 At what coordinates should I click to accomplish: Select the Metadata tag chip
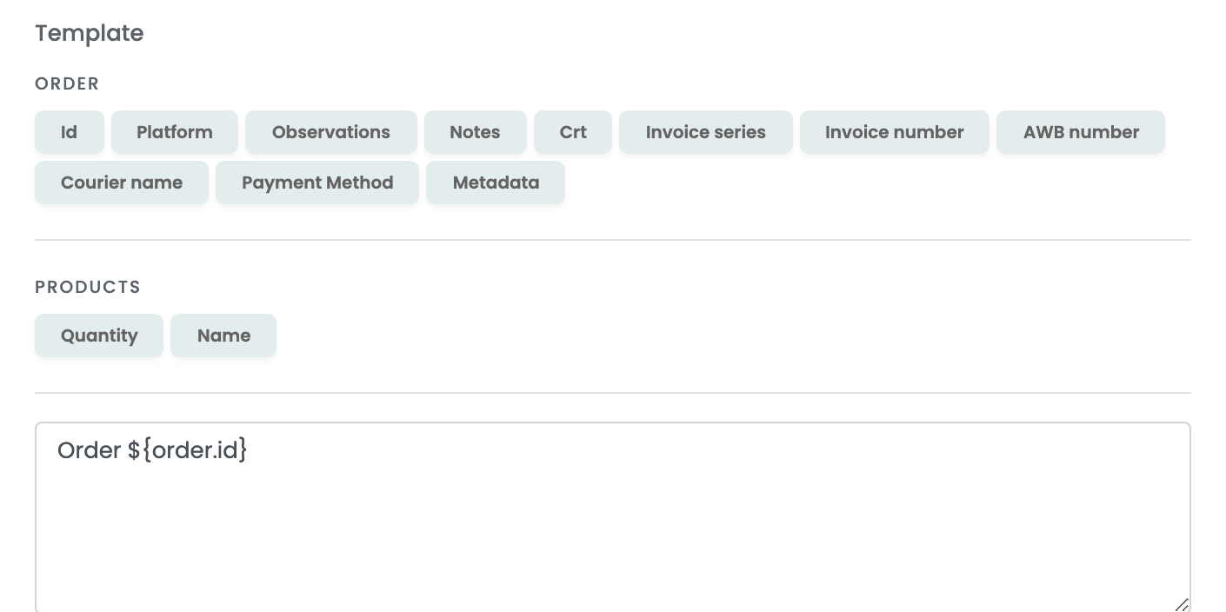click(x=496, y=183)
